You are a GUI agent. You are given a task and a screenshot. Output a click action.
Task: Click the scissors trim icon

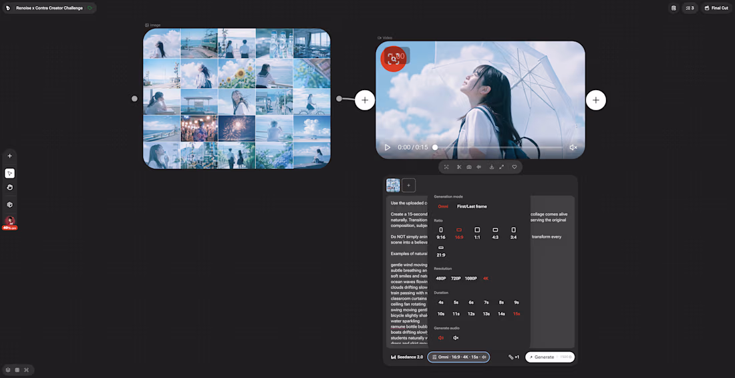coord(459,167)
